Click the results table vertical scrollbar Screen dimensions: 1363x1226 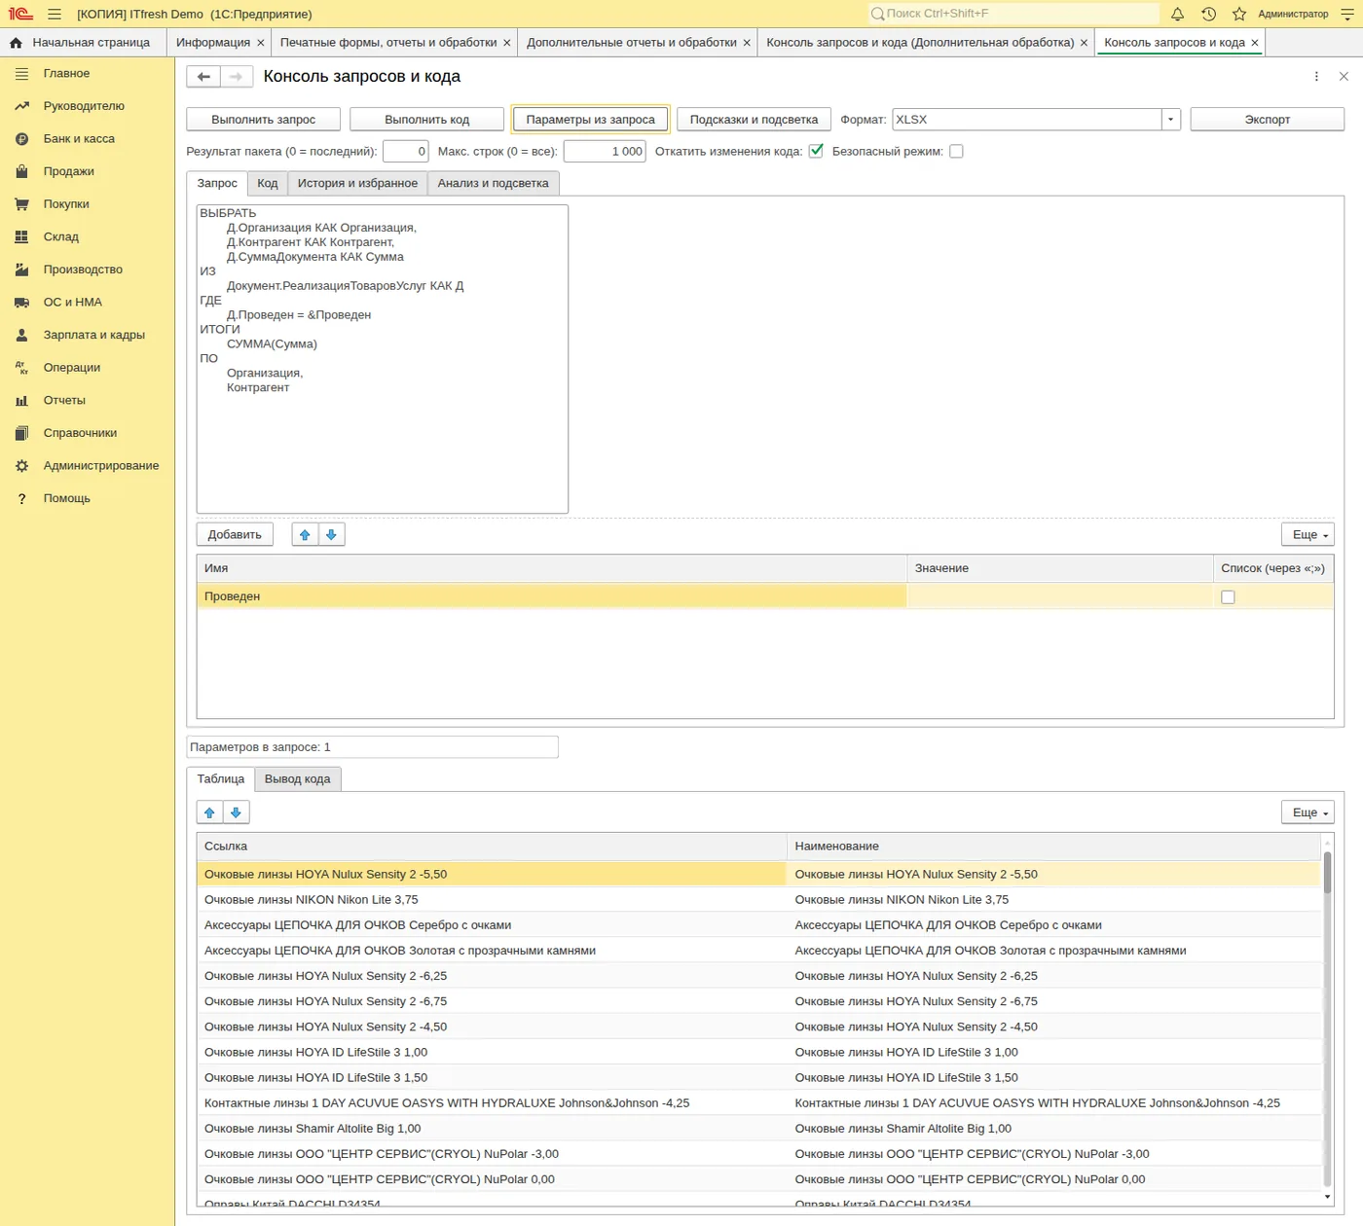tap(1327, 1022)
